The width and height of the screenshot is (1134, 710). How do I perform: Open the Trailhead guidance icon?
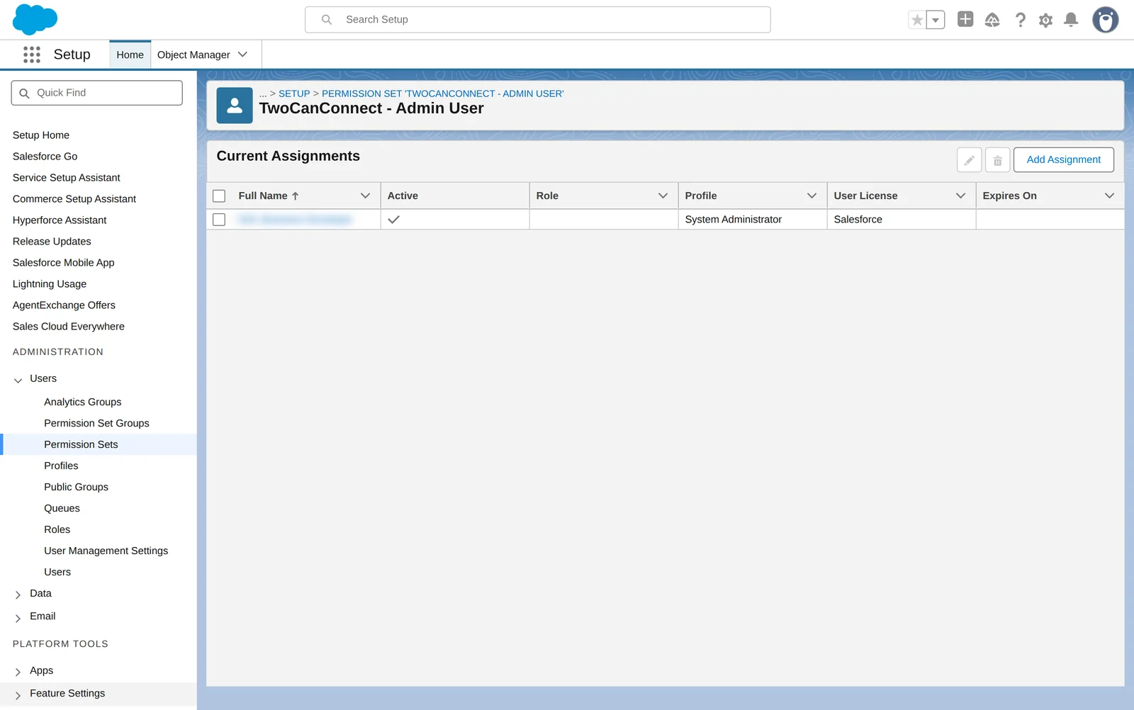pyautogui.click(x=992, y=20)
